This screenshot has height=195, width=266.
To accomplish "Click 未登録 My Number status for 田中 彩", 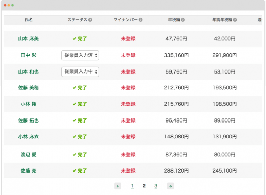I will click(128, 55).
